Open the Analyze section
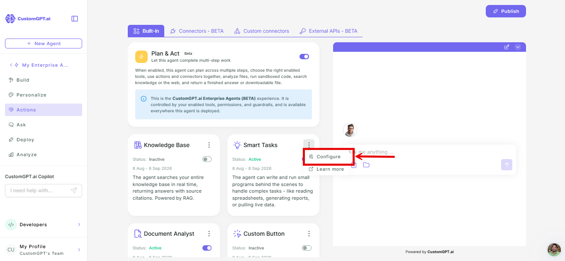The image size is (565, 261). point(44,155)
